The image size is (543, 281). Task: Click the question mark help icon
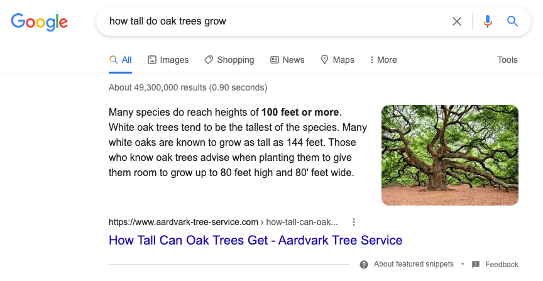[x=364, y=265]
